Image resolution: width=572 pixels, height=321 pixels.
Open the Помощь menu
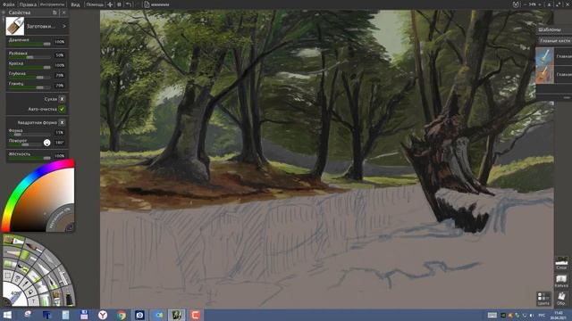click(95, 4)
